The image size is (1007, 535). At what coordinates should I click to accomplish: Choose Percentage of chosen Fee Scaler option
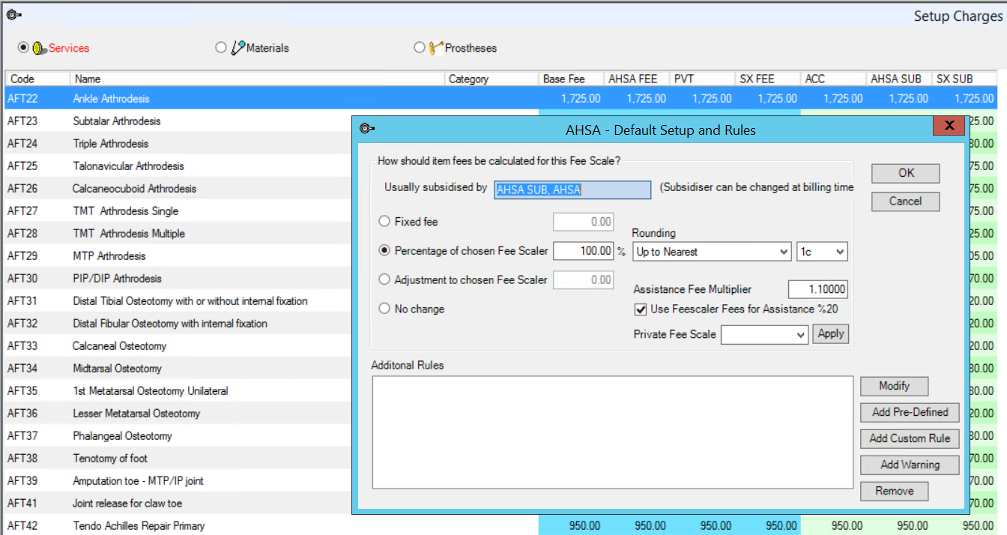384,250
